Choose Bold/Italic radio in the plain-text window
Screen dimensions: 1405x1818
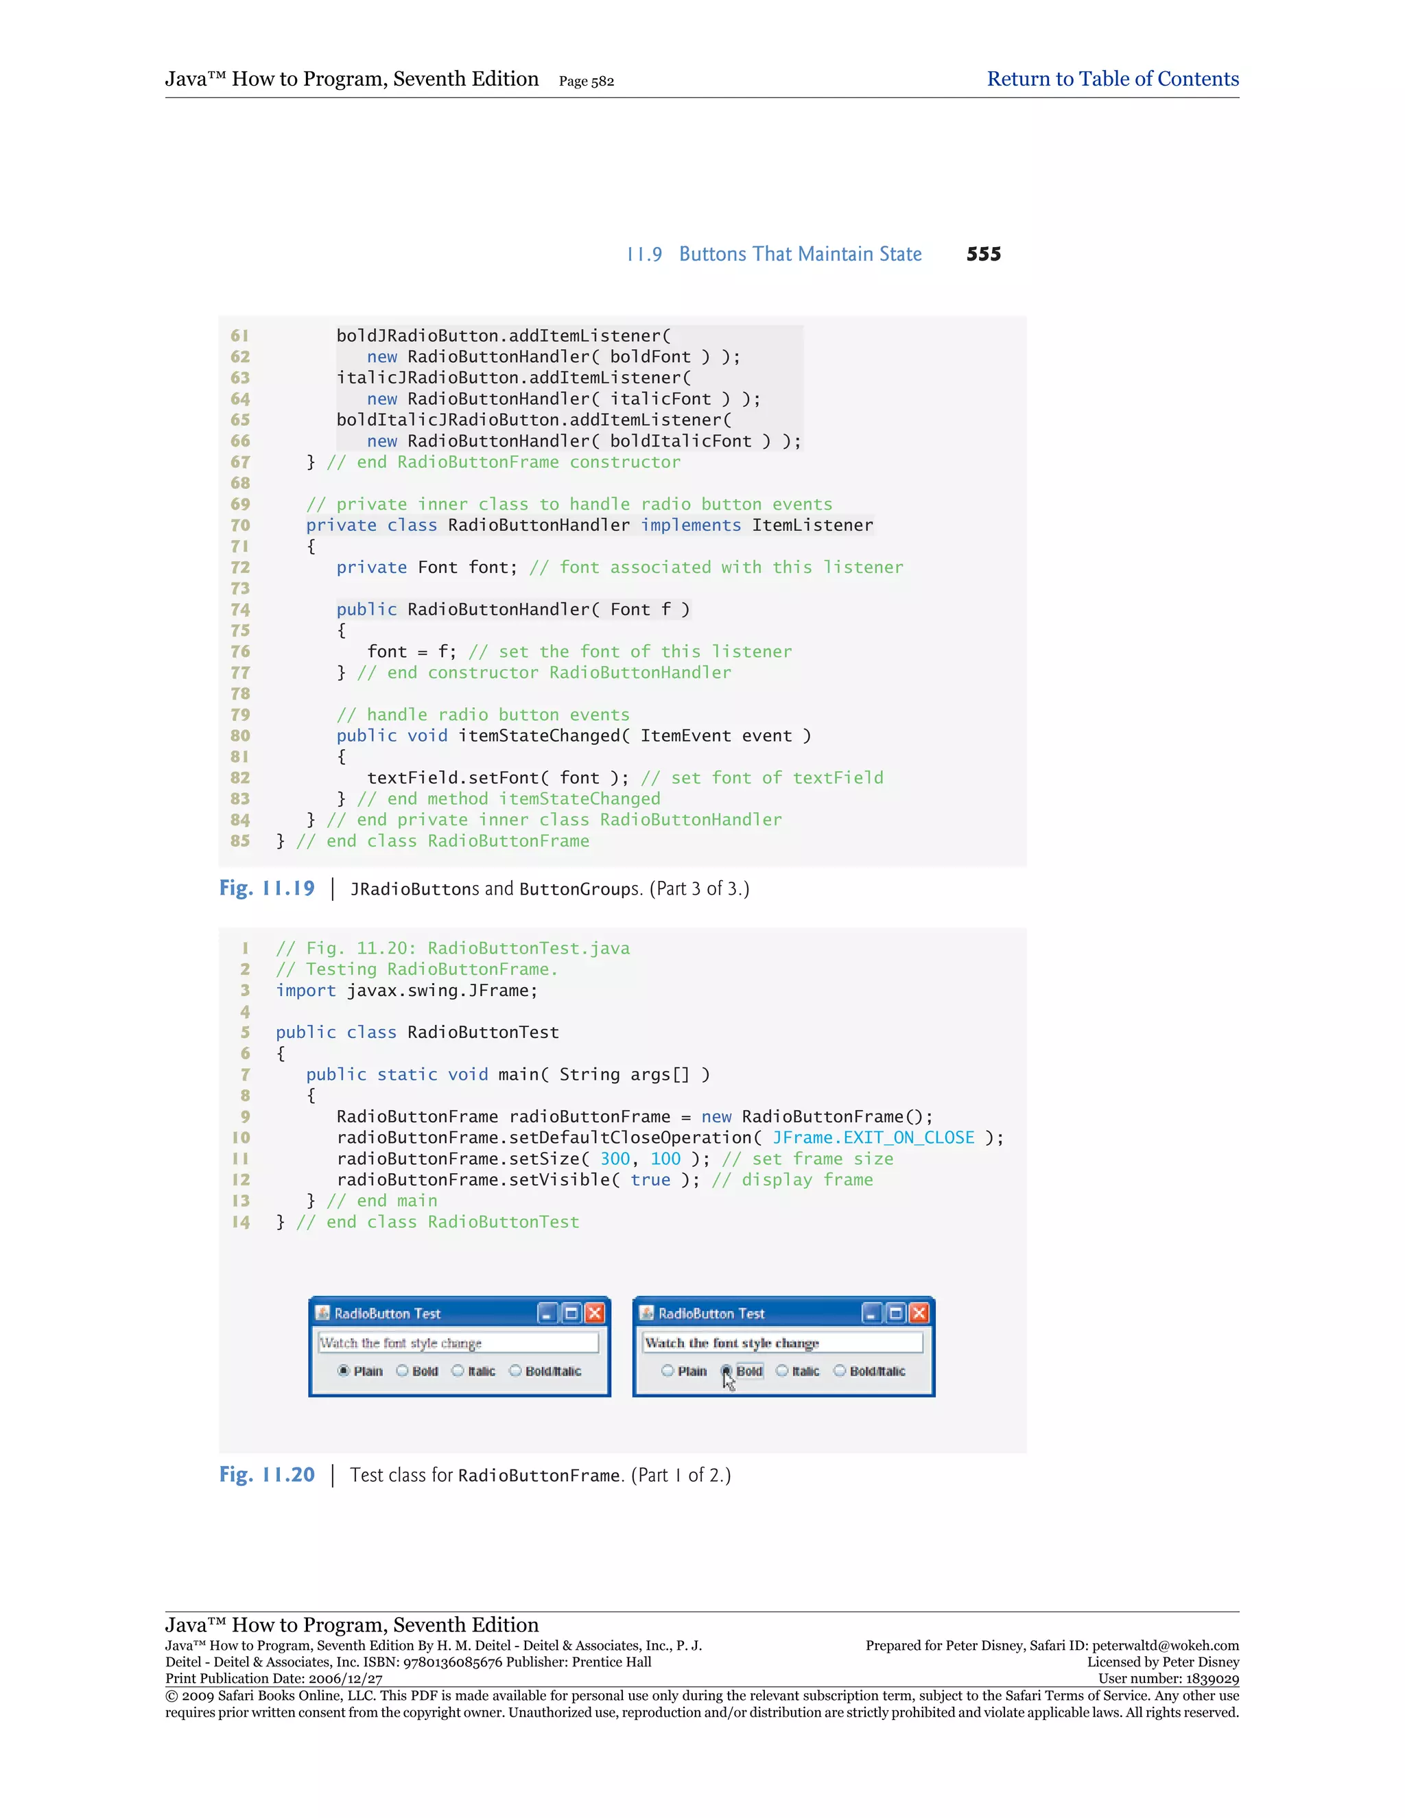pos(515,1371)
